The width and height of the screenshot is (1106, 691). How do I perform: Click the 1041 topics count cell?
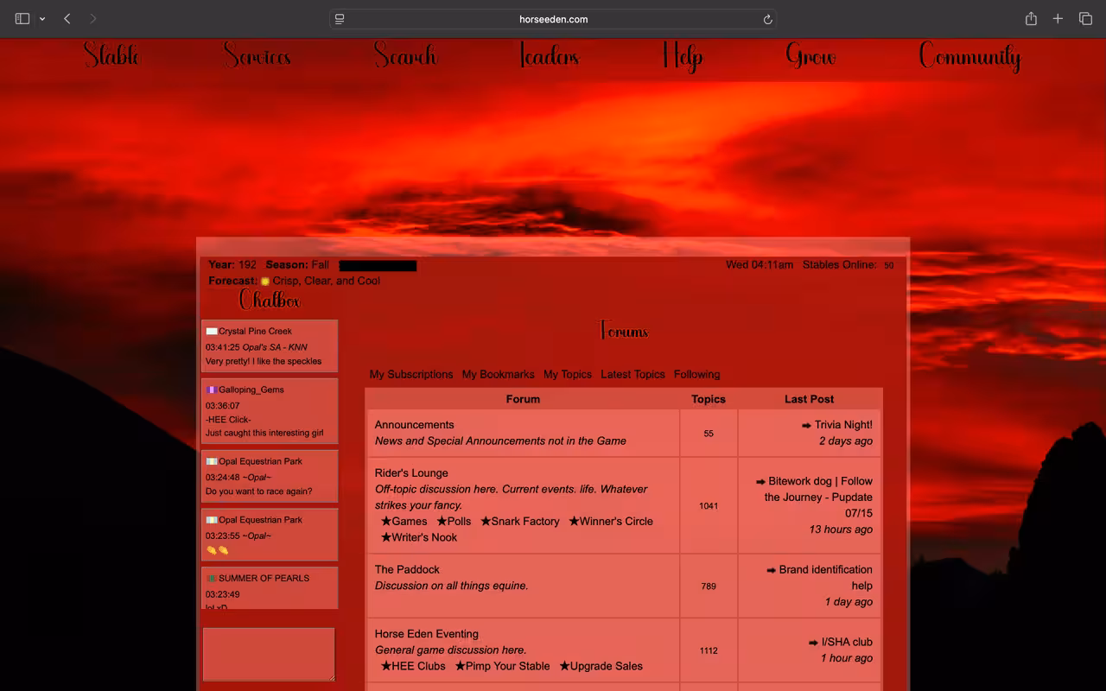[x=709, y=506]
